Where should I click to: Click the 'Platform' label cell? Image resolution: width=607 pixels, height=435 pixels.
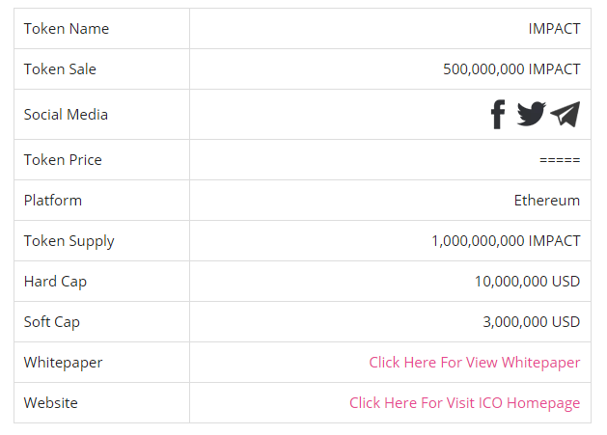53,201
